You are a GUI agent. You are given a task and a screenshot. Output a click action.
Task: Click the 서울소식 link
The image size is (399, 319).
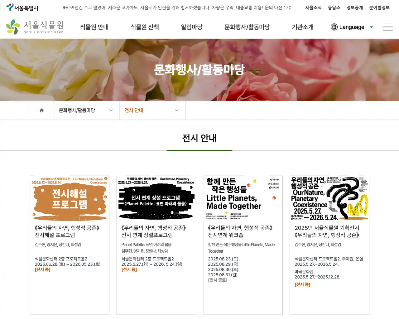point(313,7)
